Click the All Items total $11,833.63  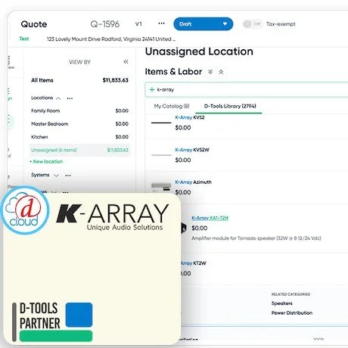[115, 80]
